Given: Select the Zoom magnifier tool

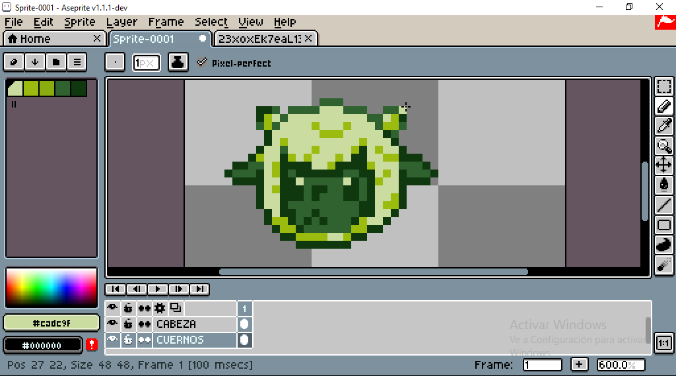Looking at the screenshot, I should (664, 146).
